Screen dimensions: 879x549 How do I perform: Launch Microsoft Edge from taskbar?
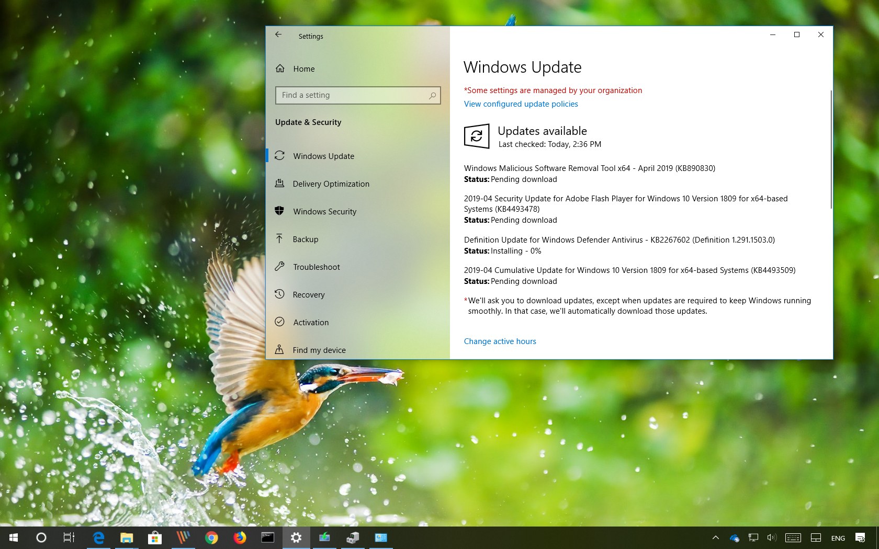98,537
